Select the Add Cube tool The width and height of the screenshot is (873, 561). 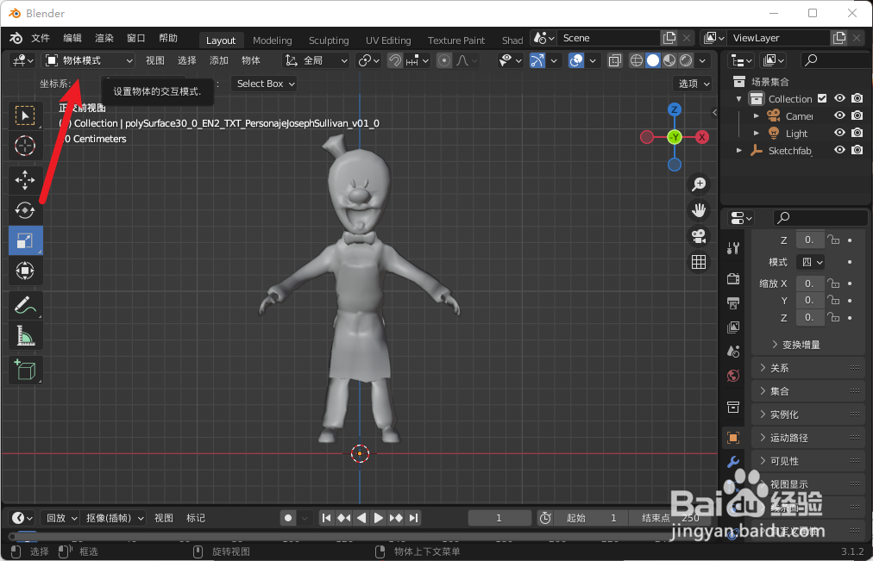(25, 370)
